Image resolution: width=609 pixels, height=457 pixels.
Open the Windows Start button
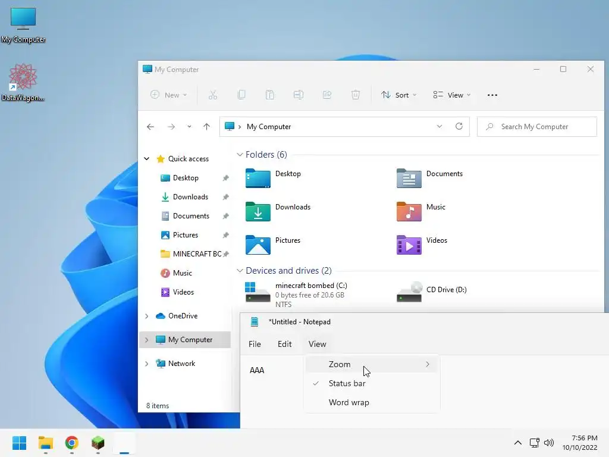pos(19,443)
